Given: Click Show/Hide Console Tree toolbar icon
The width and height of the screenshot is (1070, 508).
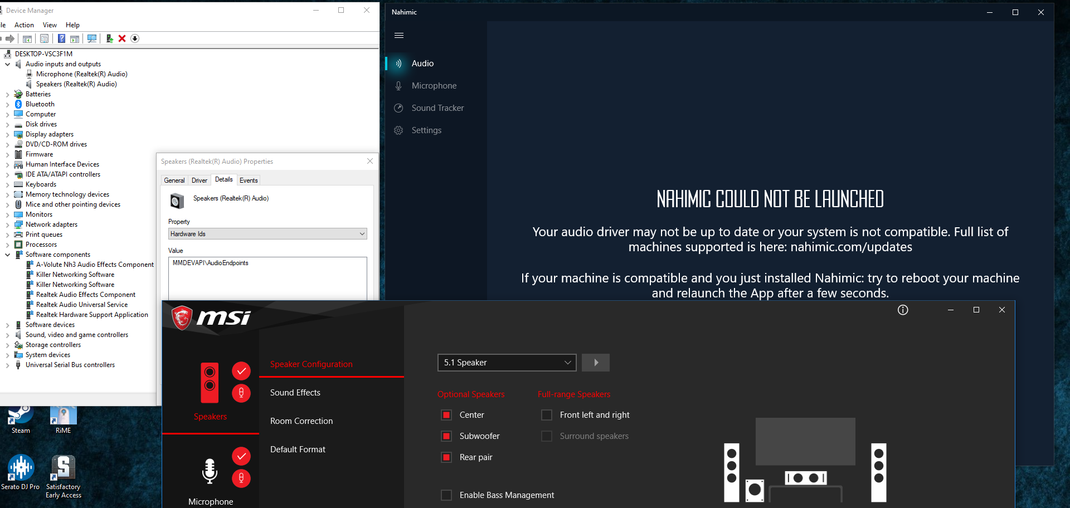Looking at the screenshot, I should (x=27, y=38).
